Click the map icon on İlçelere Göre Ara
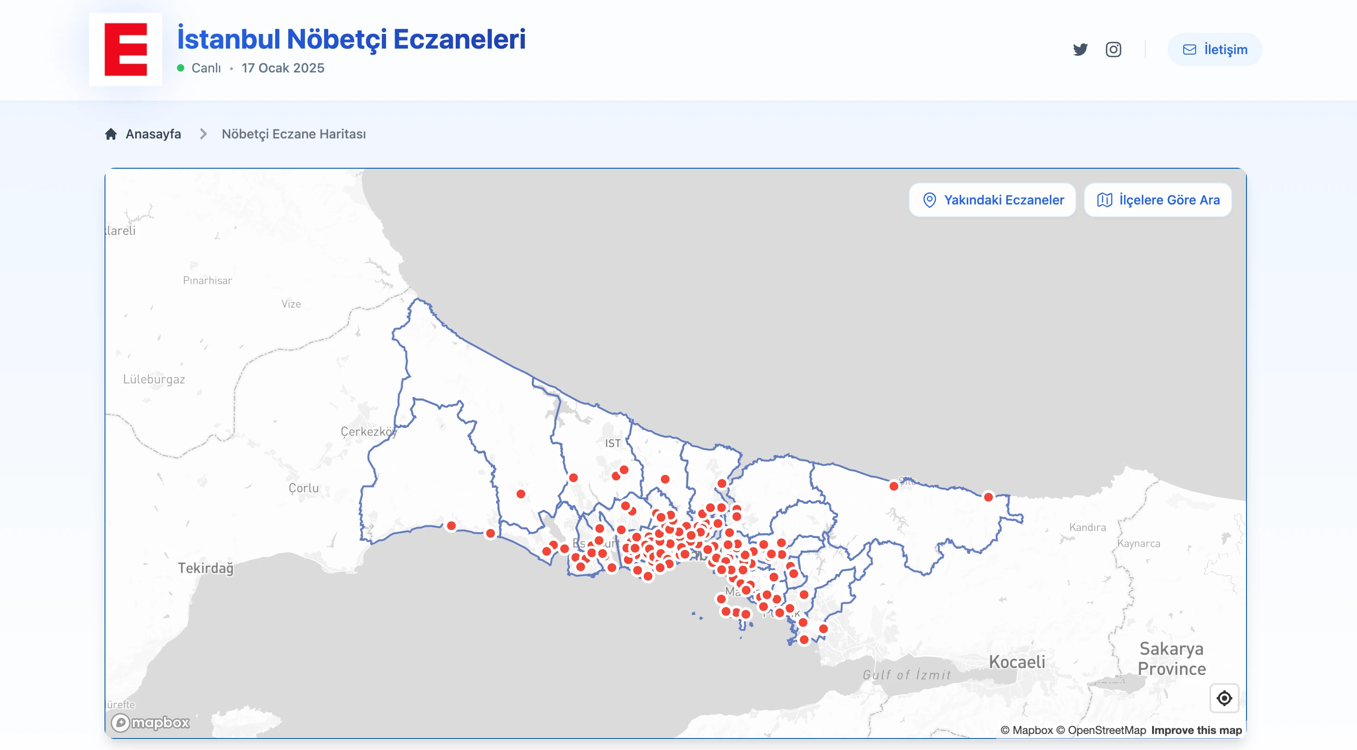 click(x=1106, y=200)
